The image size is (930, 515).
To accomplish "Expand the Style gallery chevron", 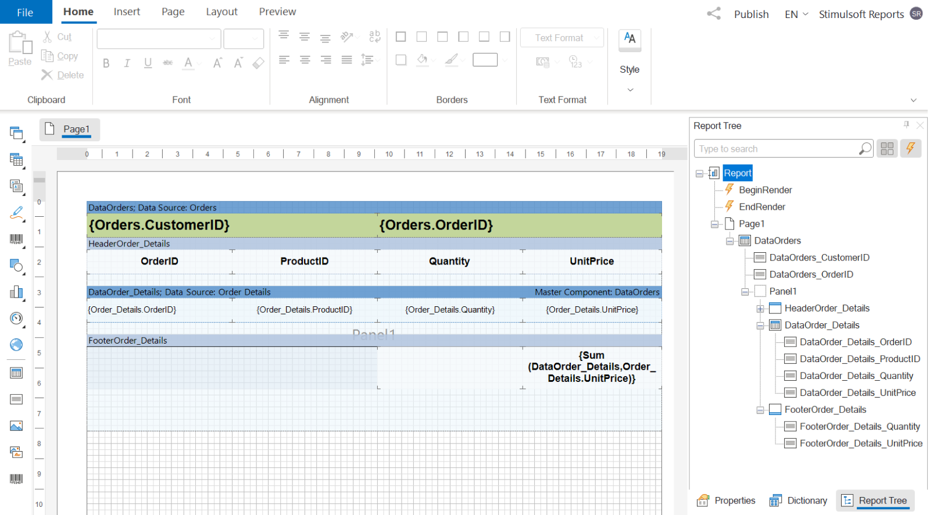I will click(x=630, y=90).
